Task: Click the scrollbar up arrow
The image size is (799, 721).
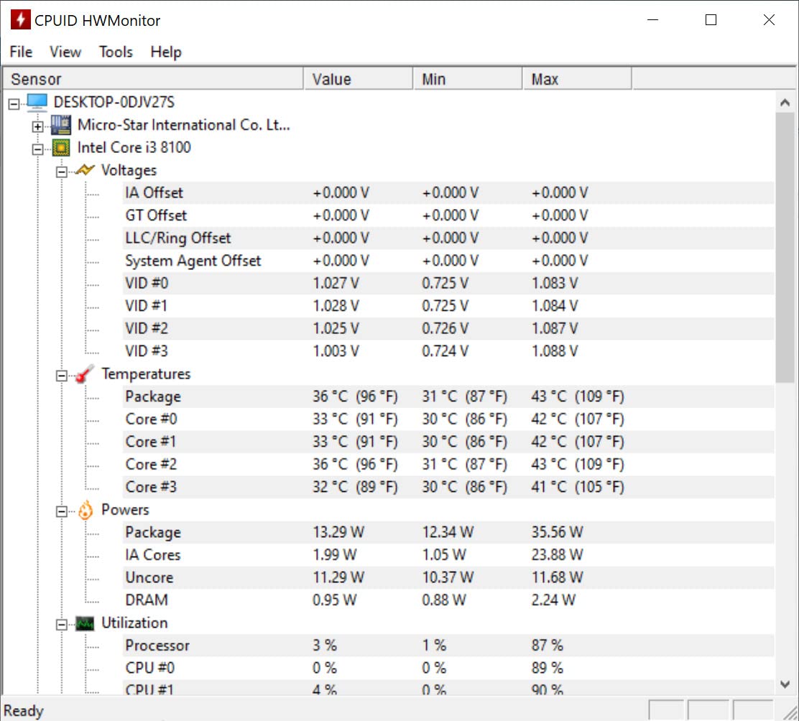Action: (x=785, y=103)
